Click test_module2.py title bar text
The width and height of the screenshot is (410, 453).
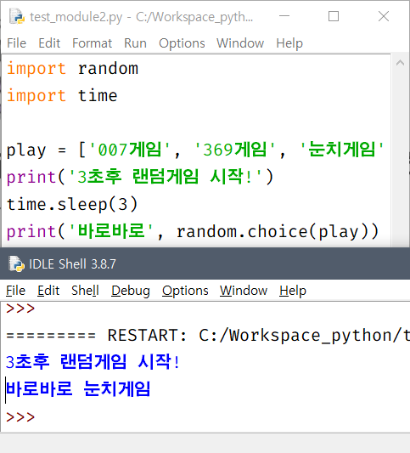[x=142, y=17]
